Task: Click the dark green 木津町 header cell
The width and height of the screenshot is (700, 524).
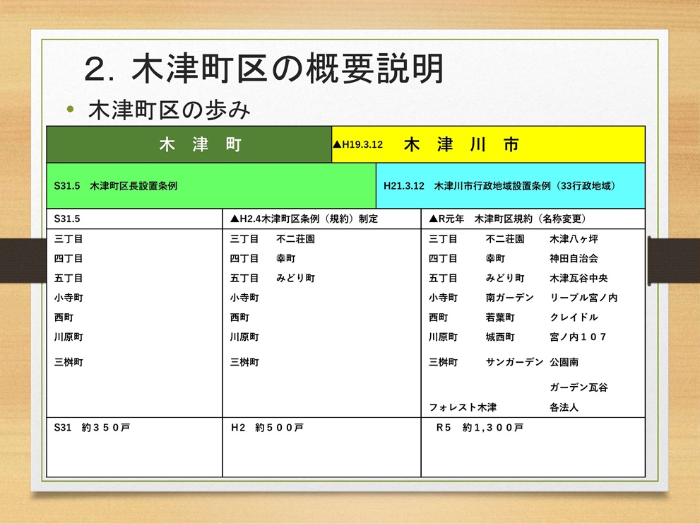Action: pos(200,145)
